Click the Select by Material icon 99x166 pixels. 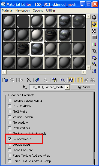94,64
